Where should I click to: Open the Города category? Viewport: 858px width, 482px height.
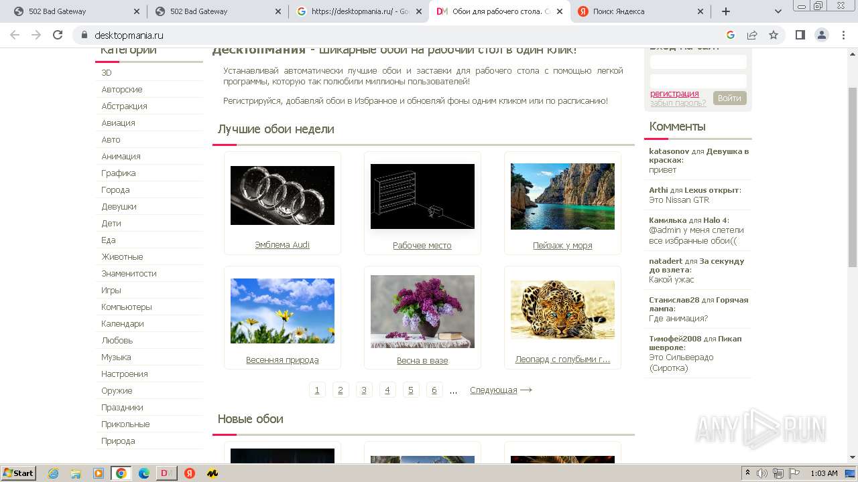(115, 189)
